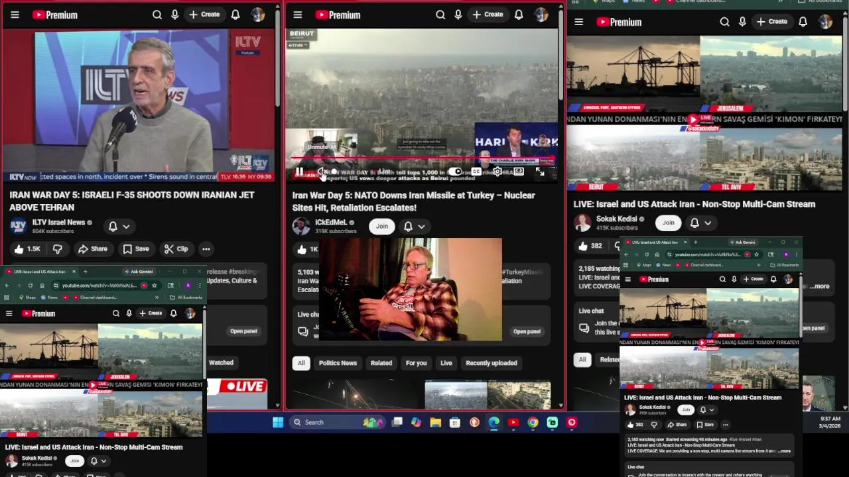Select Related chip in iCkEdMeL window

(x=381, y=363)
